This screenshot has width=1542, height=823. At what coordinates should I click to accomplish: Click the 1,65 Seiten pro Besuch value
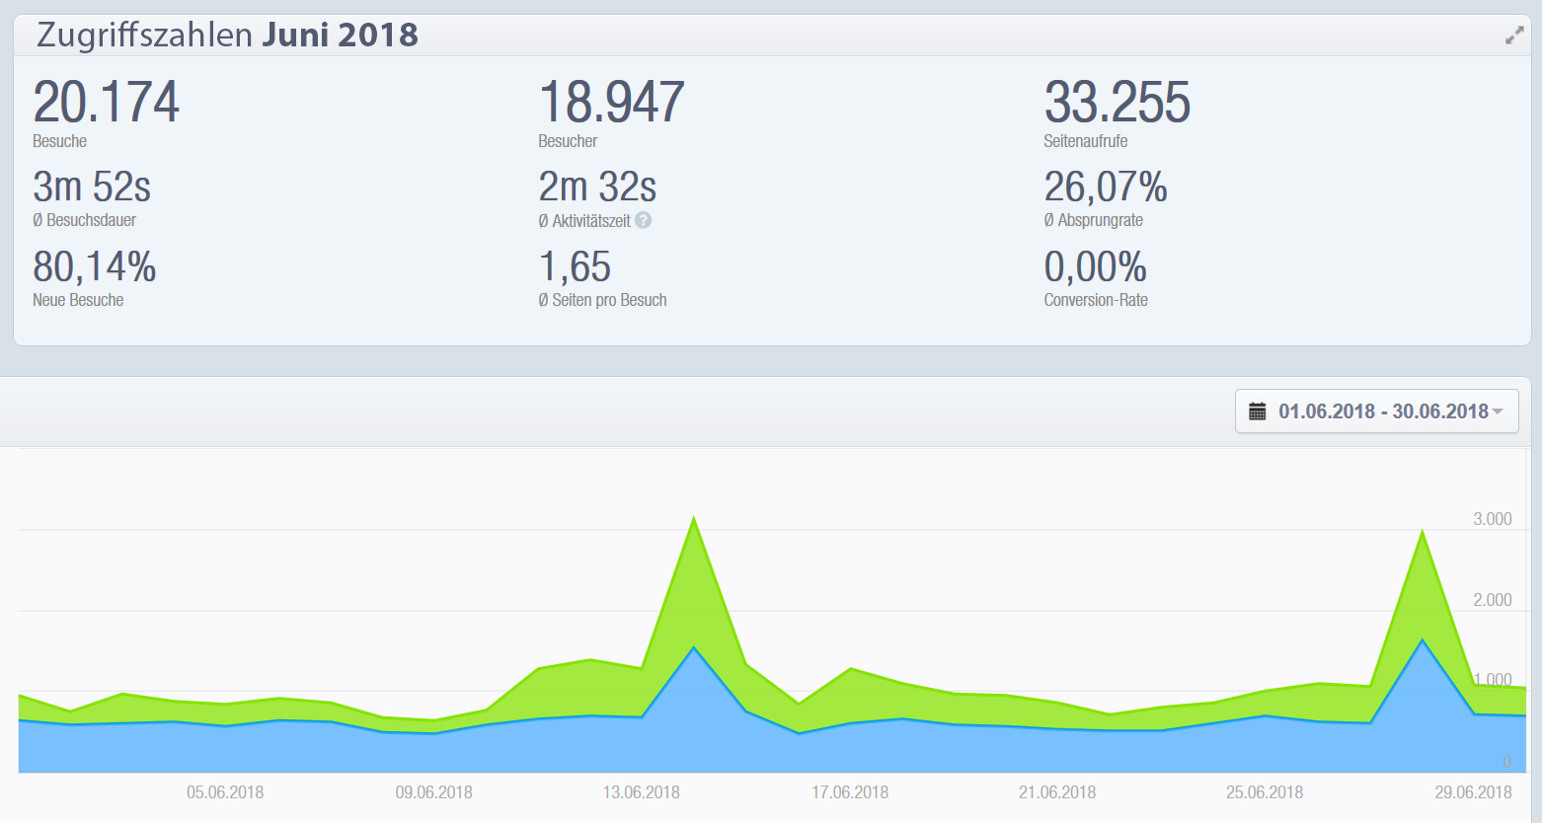(x=575, y=266)
